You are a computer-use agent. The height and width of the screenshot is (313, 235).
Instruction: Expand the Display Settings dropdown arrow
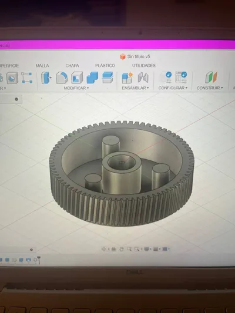click(x=151, y=249)
